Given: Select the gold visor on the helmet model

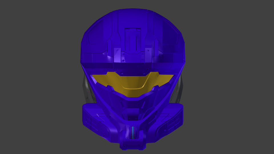Looking at the screenshot, I should (133, 84).
